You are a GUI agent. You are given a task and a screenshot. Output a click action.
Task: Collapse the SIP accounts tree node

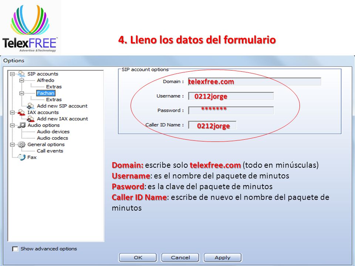(12, 74)
